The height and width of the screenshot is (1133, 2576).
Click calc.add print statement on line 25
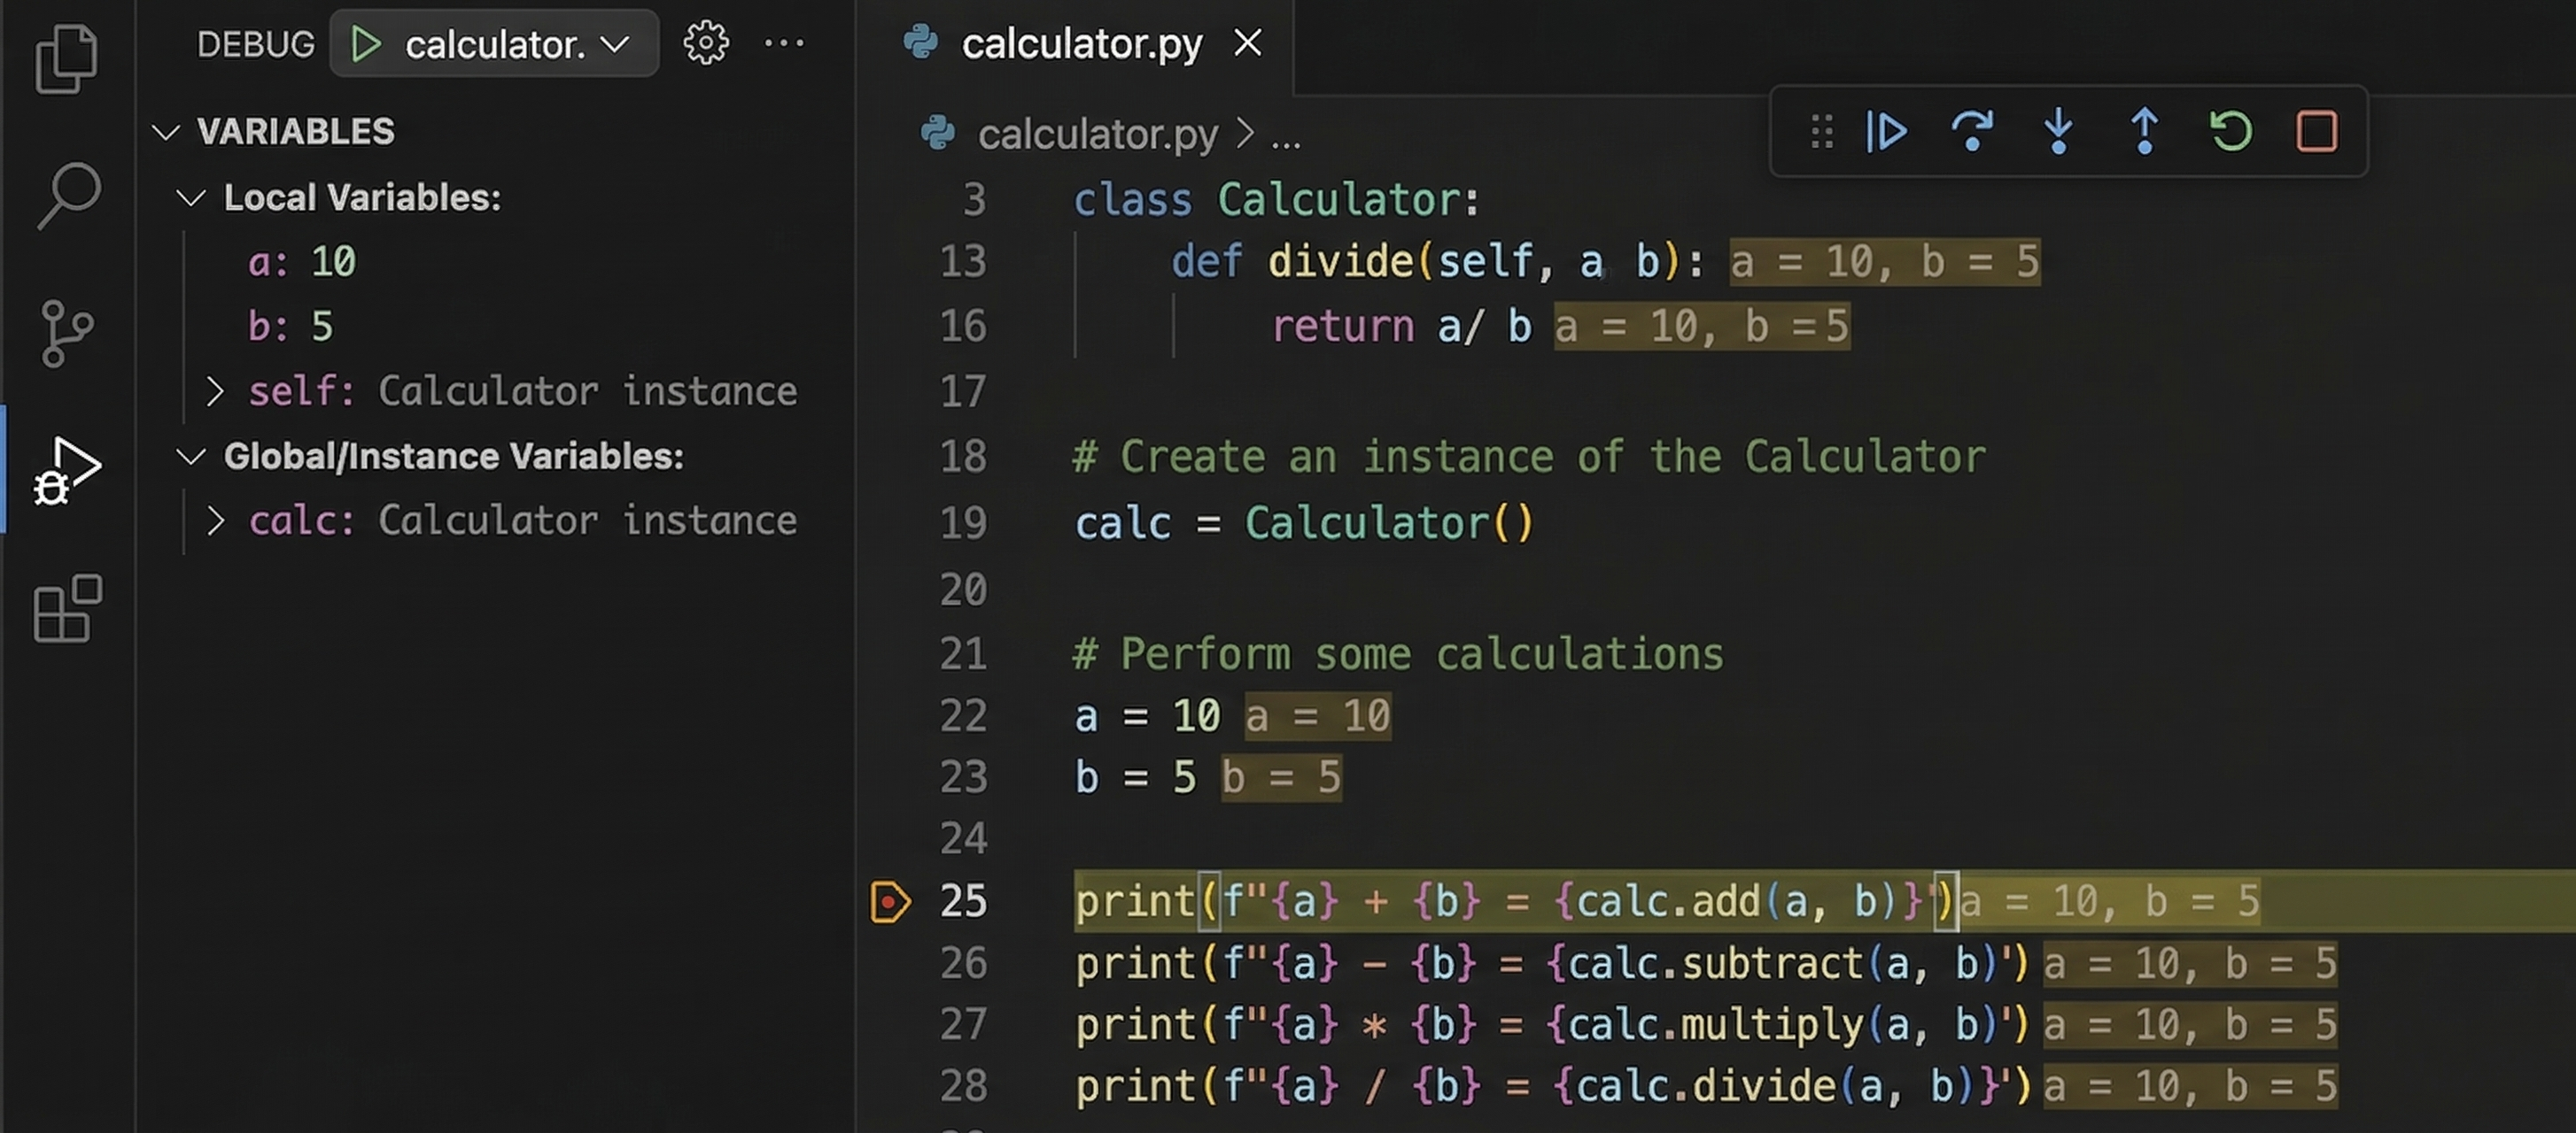[x=1514, y=901]
